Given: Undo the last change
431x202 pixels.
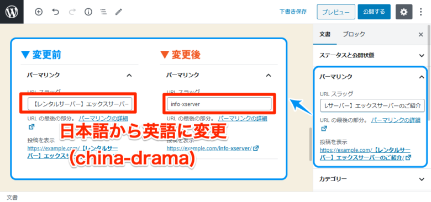Looking at the screenshot, I should [x=55, y=12].
